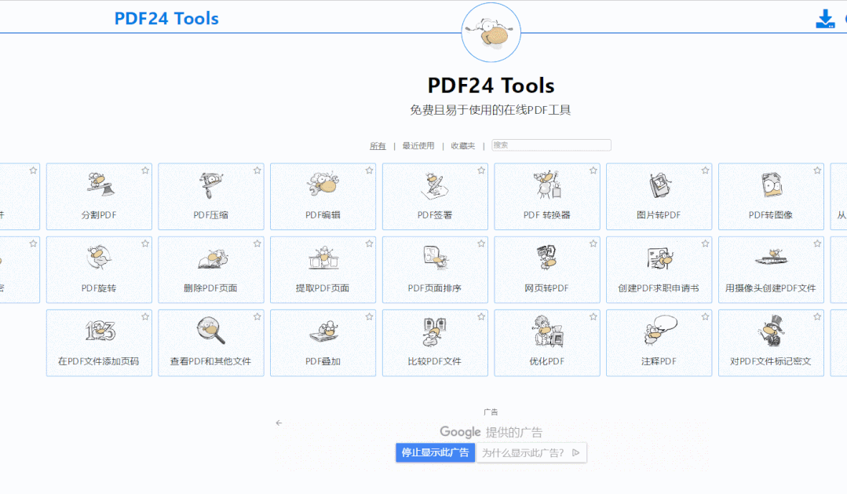Toggle favorite star on PDF 转换器 tile

pyautogui.click(x=593, y=170)
